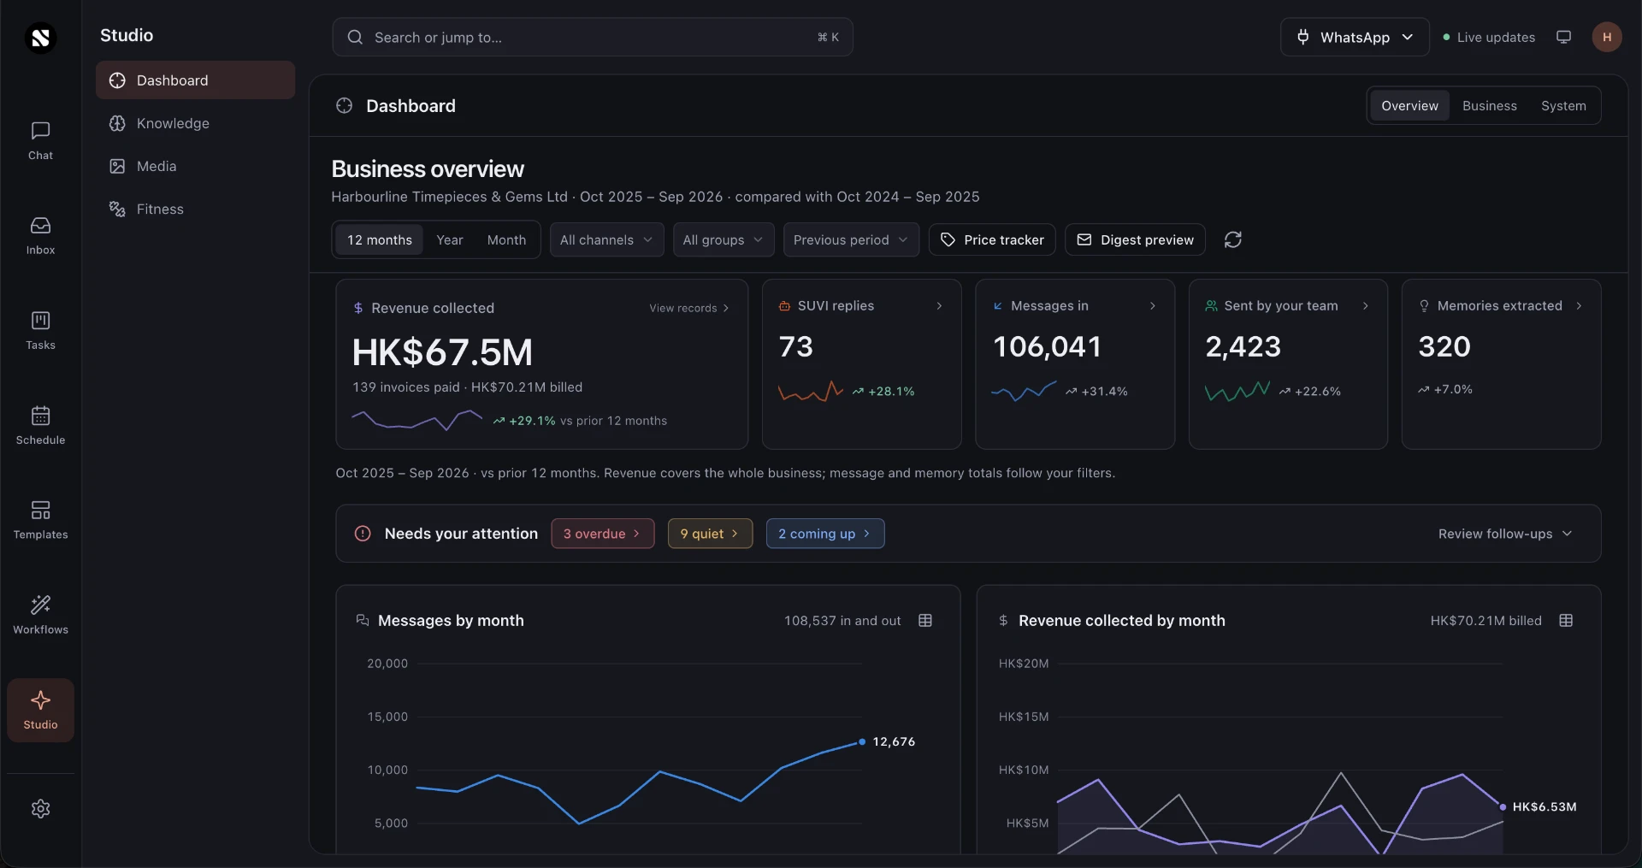Click the monitor display icon in header

pos(1563,38)
